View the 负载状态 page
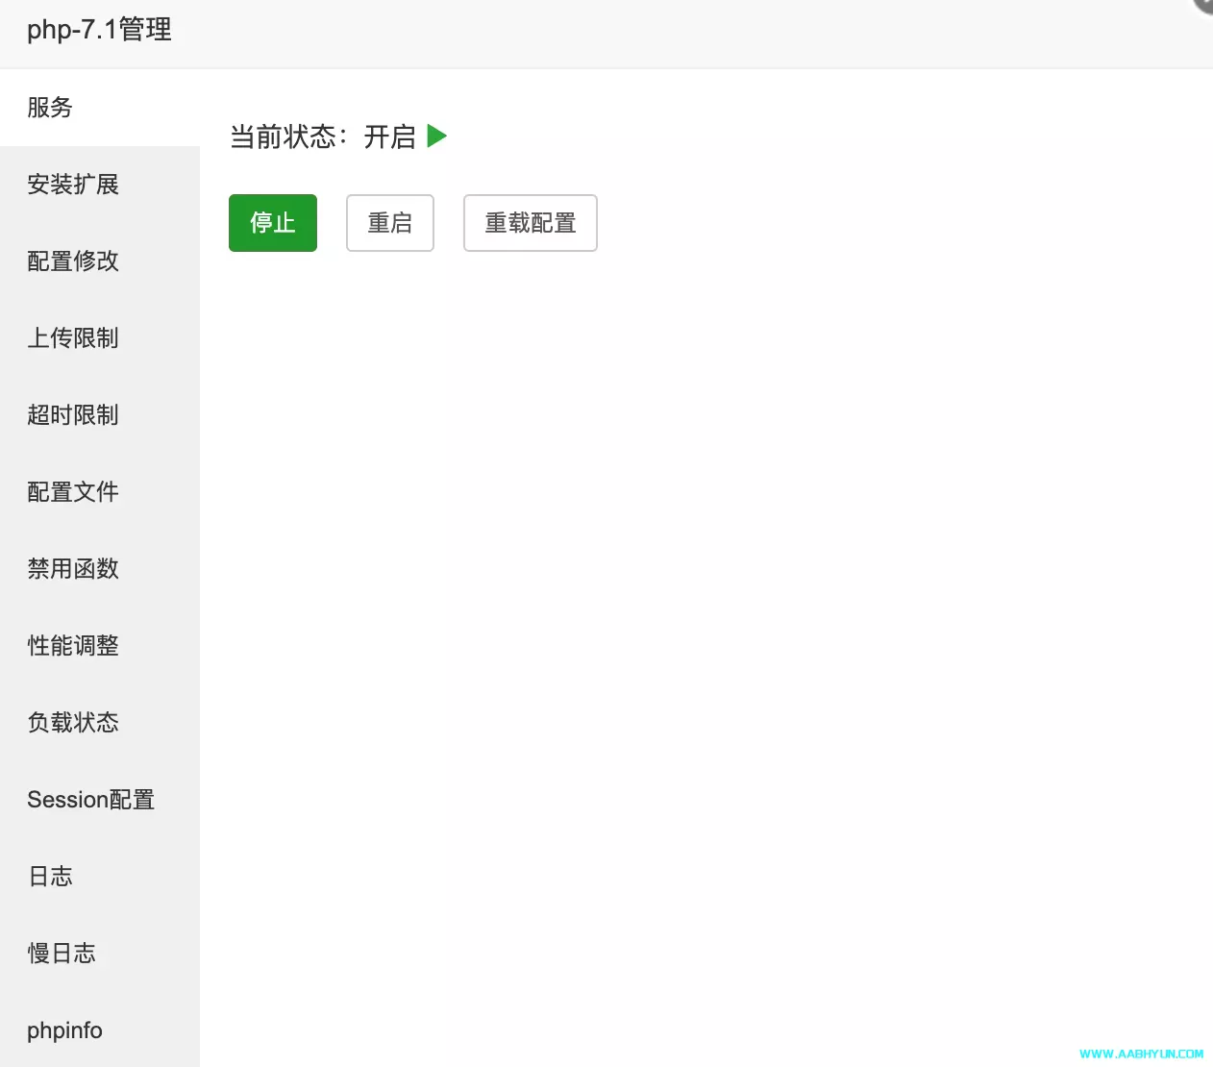This screenshot has width=1213, height=1067. (73, 723)
